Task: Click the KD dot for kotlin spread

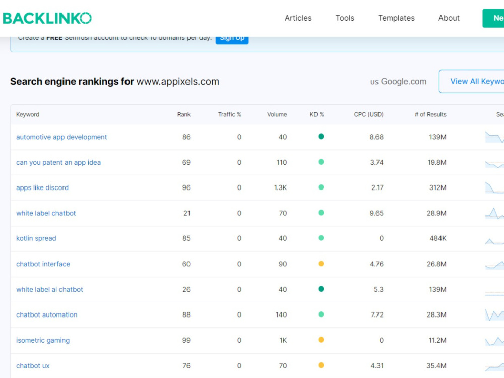Action: pos(321,238)
